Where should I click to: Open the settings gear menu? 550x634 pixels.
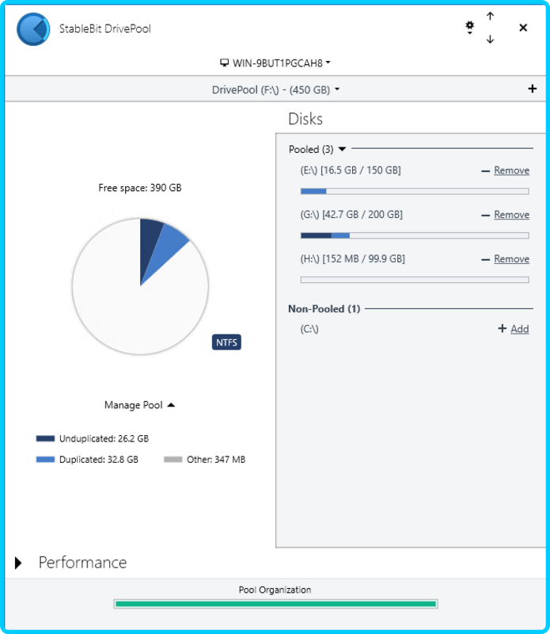469,28
